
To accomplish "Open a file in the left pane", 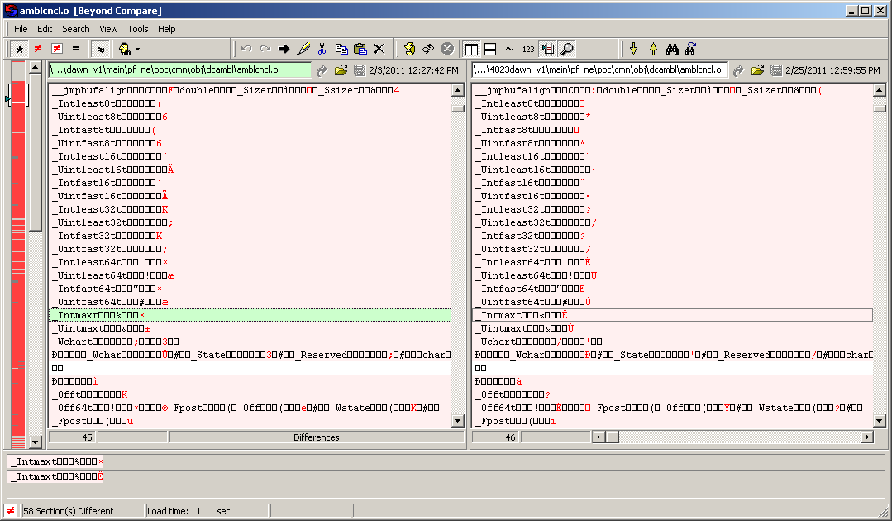I will (340, 70).
